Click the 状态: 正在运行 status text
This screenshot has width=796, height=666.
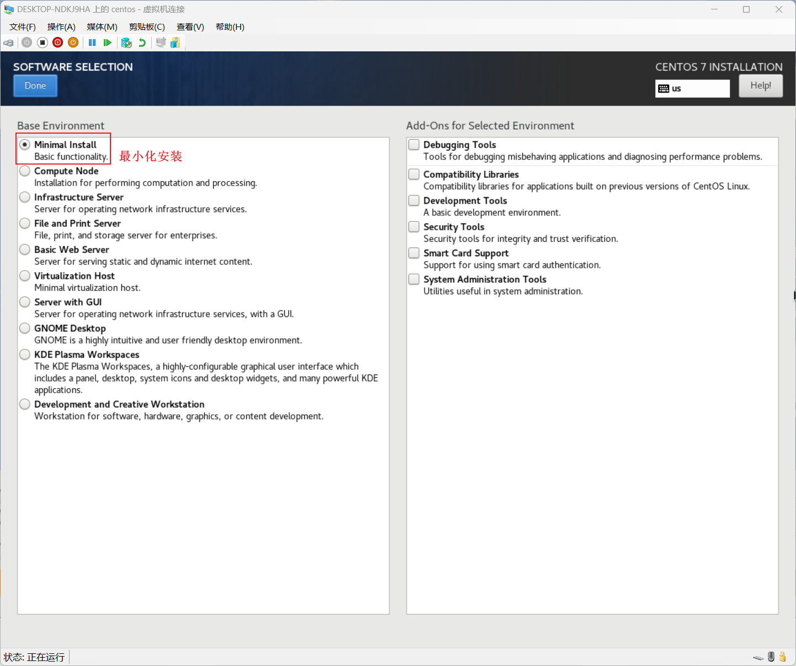(x=34, y=657)
